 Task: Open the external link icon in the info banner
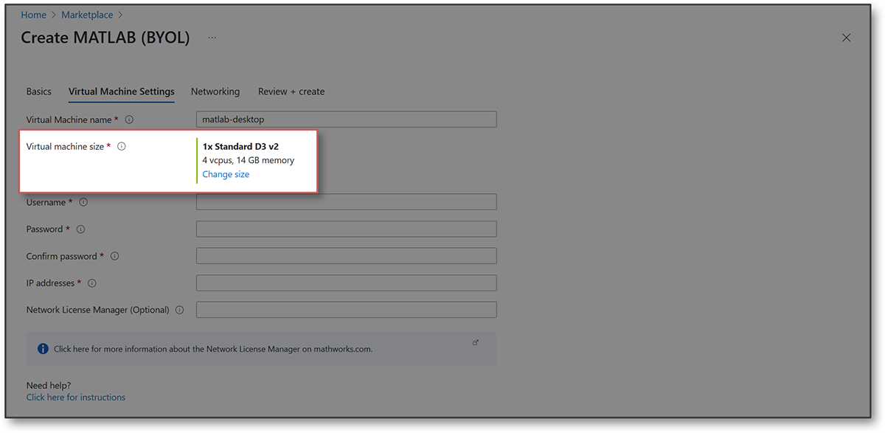(x=476, y=342)
